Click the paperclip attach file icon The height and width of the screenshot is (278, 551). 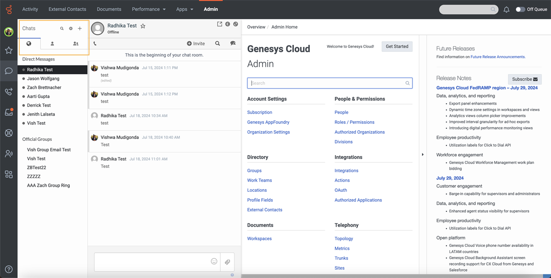(227, 262)
